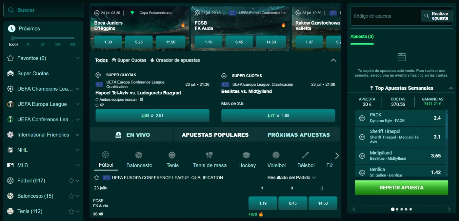
Task: Expand the MLB chevron
Action: [x=78, y=165]
